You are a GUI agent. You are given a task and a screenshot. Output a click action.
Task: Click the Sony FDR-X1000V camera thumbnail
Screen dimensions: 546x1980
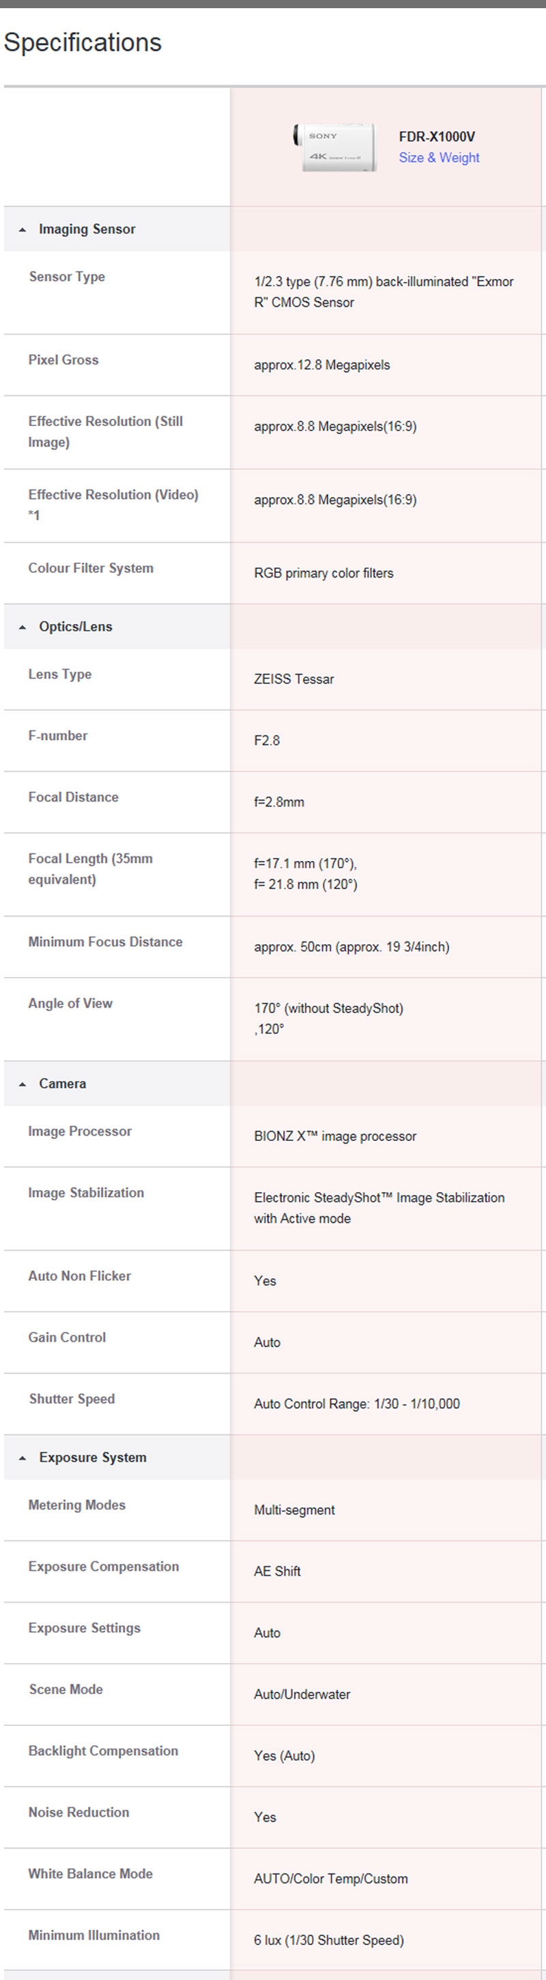click(335, 147)
